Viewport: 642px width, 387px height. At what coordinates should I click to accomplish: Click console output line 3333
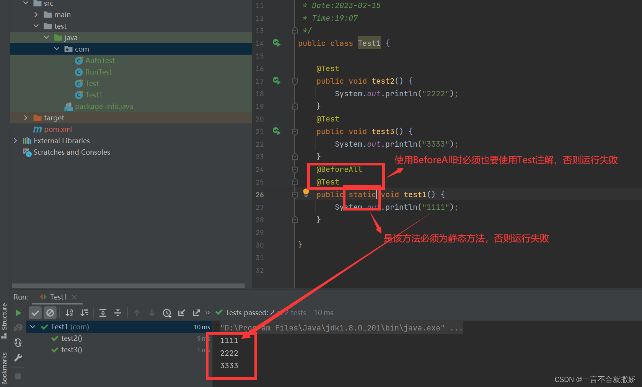[x=229, y=366]
